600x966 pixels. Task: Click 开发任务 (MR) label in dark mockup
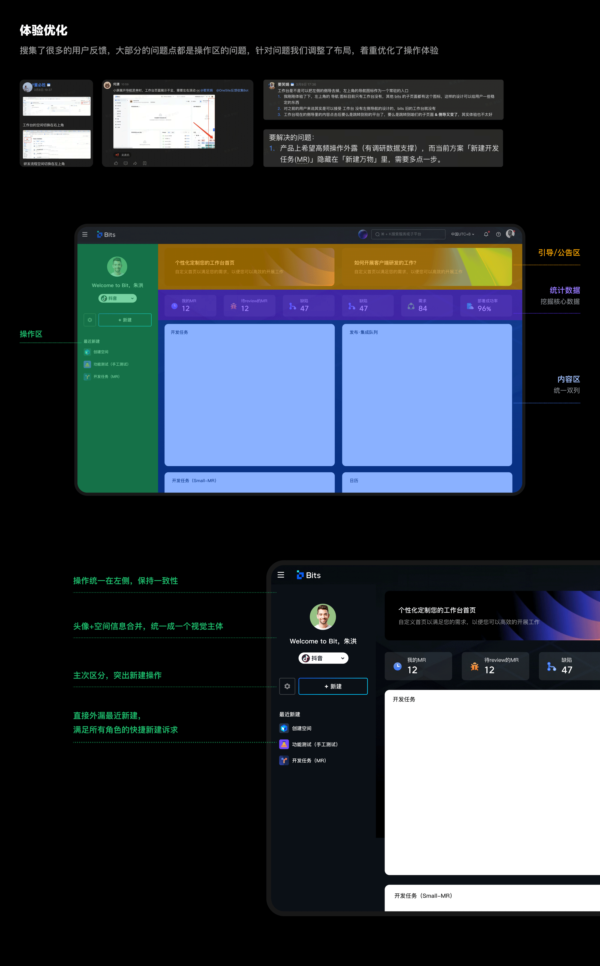coord(309,761)
